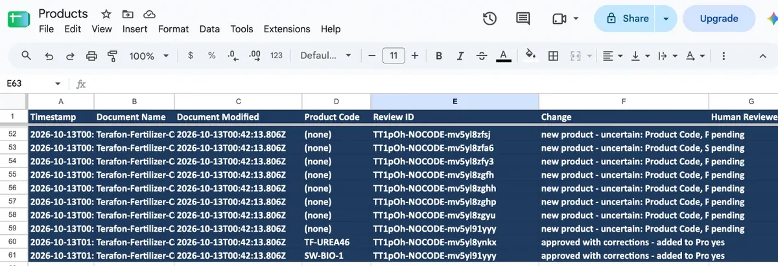Viewport: 778px width, 266px height.
Task: Click the Share button
Action: click(626, 19)
